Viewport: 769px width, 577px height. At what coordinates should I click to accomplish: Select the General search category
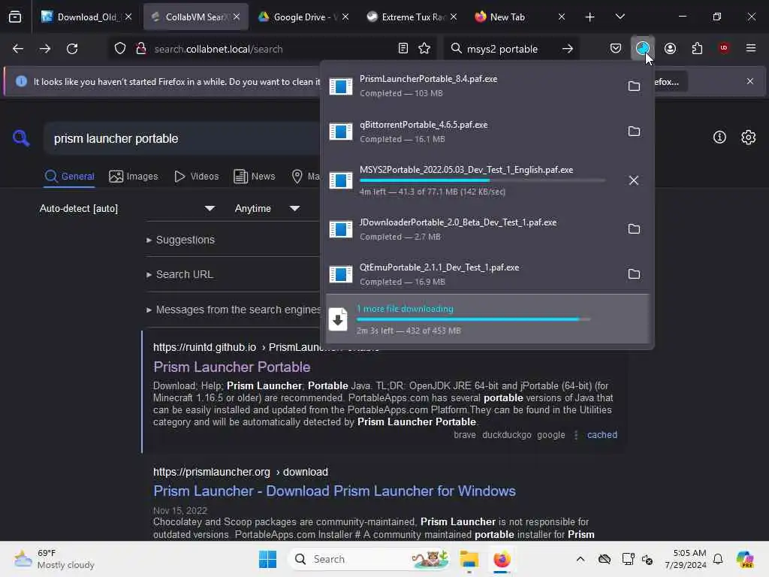tap(69, 176)
